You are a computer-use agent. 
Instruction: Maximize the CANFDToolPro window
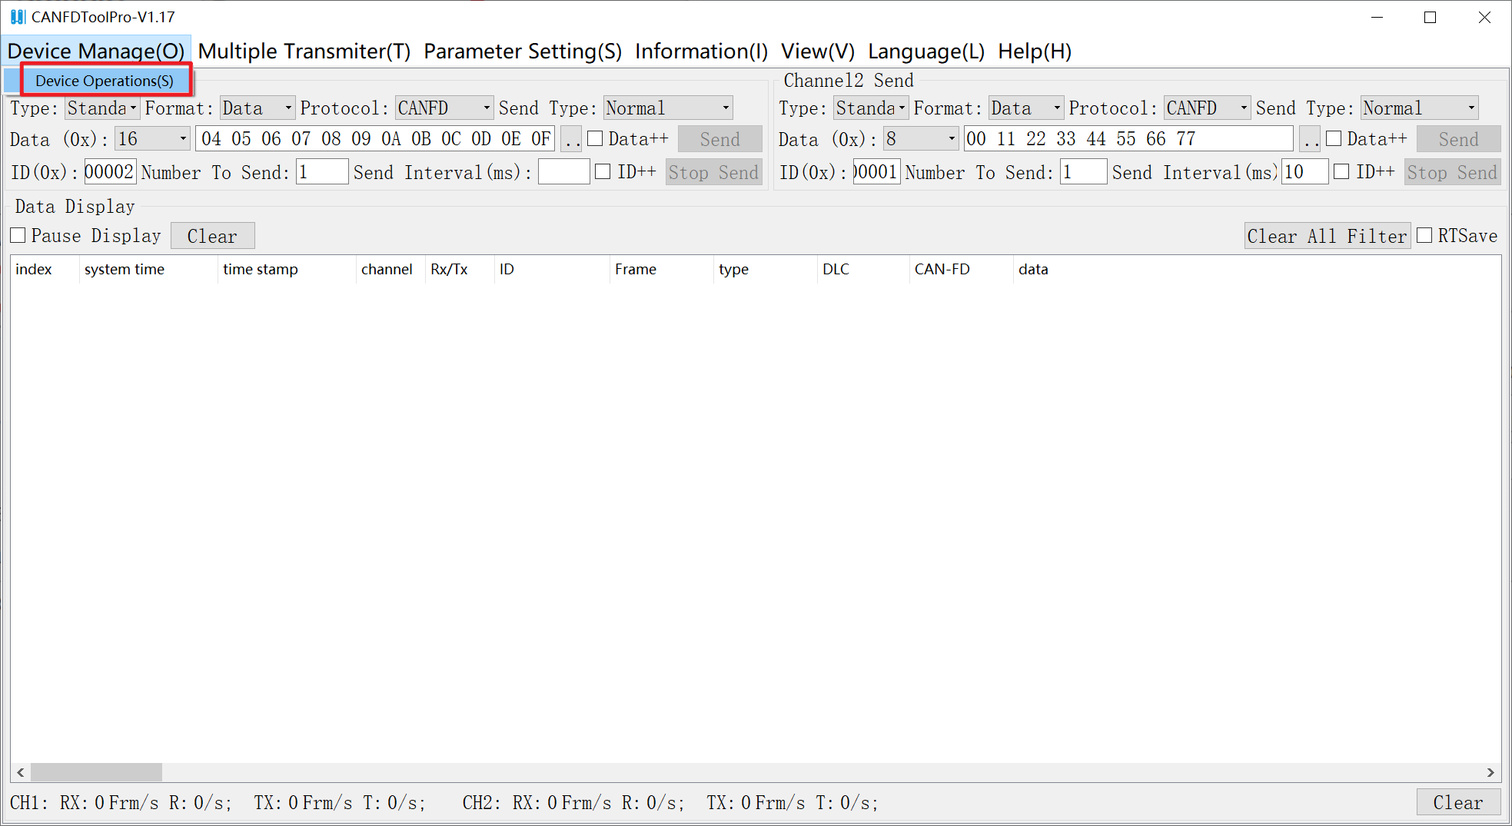click(1430, 18)
